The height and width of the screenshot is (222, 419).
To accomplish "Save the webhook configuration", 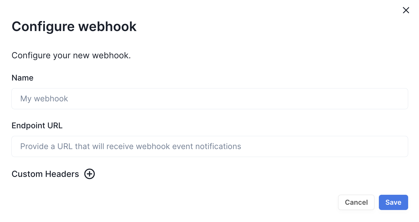I will tap(393, 202).
